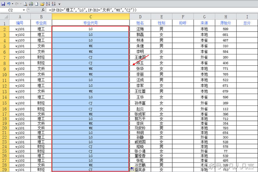
Task: Select column C header
Action: pyautogui.click(x=90, y=17)
